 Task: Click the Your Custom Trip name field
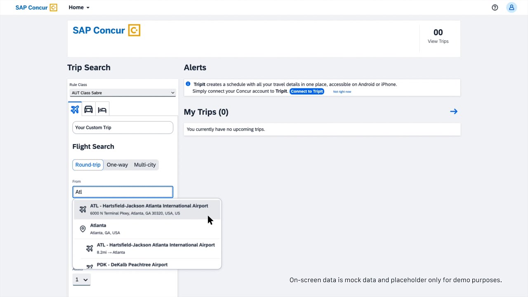(123, 127)
